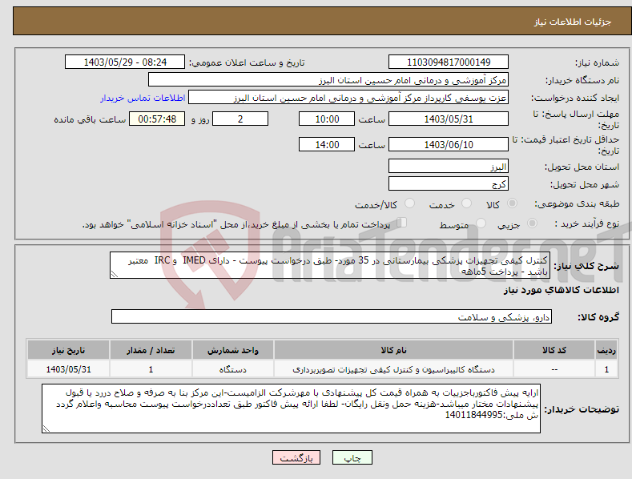This screenshot has width=632, height=479.
Task: Click the item code cell showing --
Action: (554, 369)
